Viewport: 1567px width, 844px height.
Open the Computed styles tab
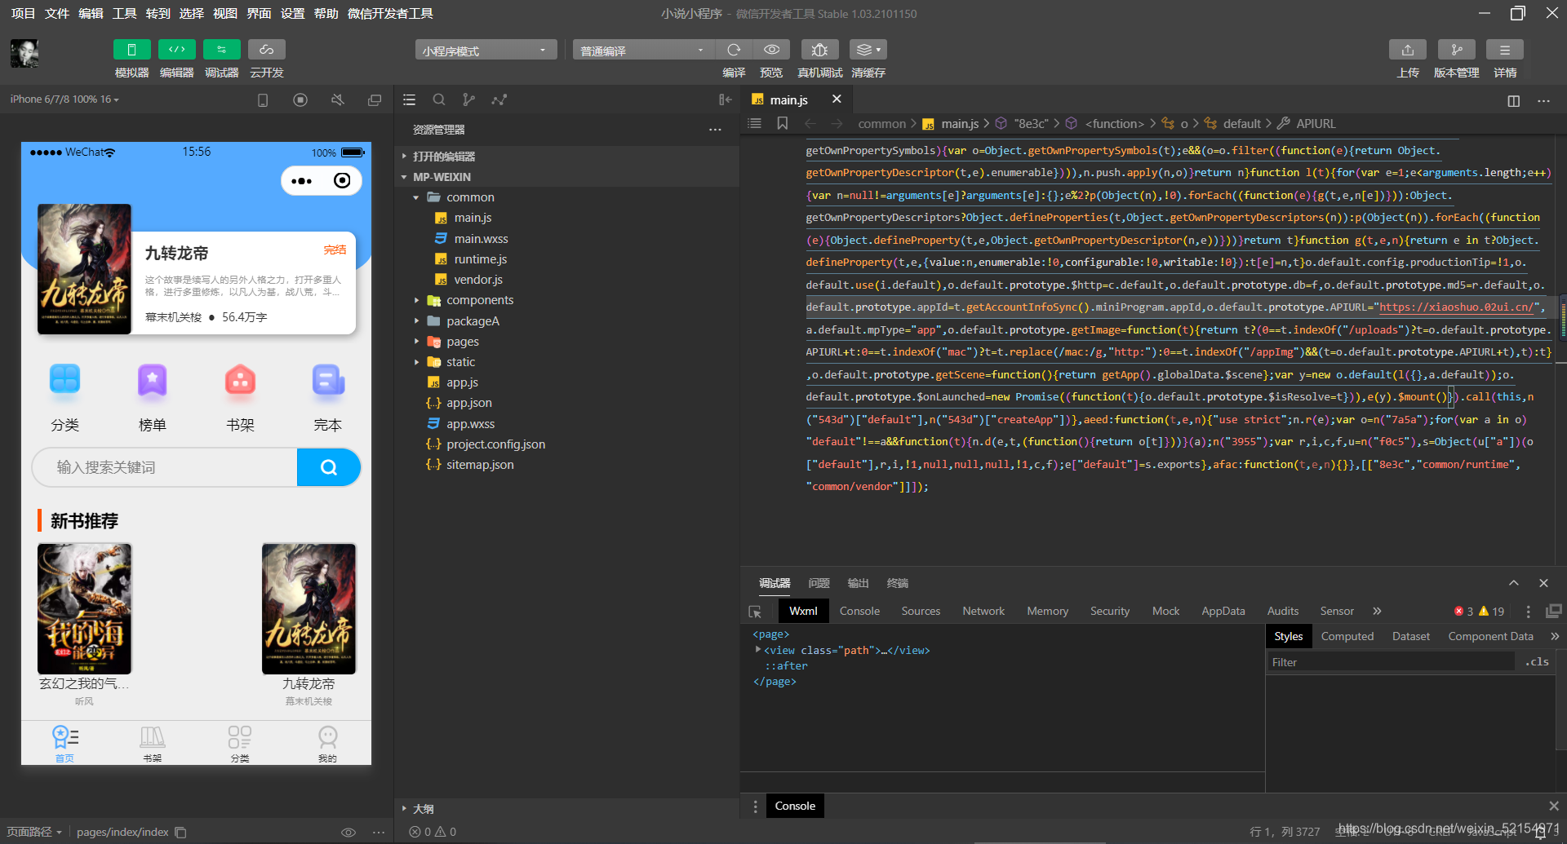click(x=1347, y=636)
